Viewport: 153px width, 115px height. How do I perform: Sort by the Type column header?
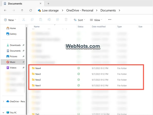(x=119, y=27)
